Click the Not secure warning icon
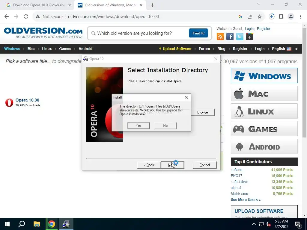The image size is (307, 230). [37, 17]
